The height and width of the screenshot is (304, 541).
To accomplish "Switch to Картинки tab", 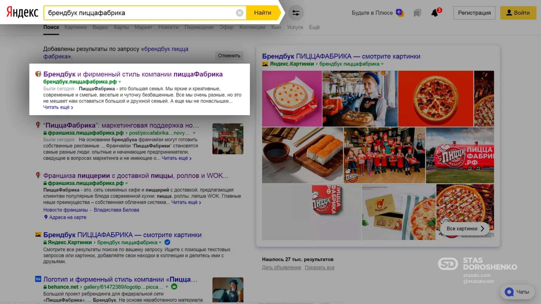I will (x=75, y=27).
